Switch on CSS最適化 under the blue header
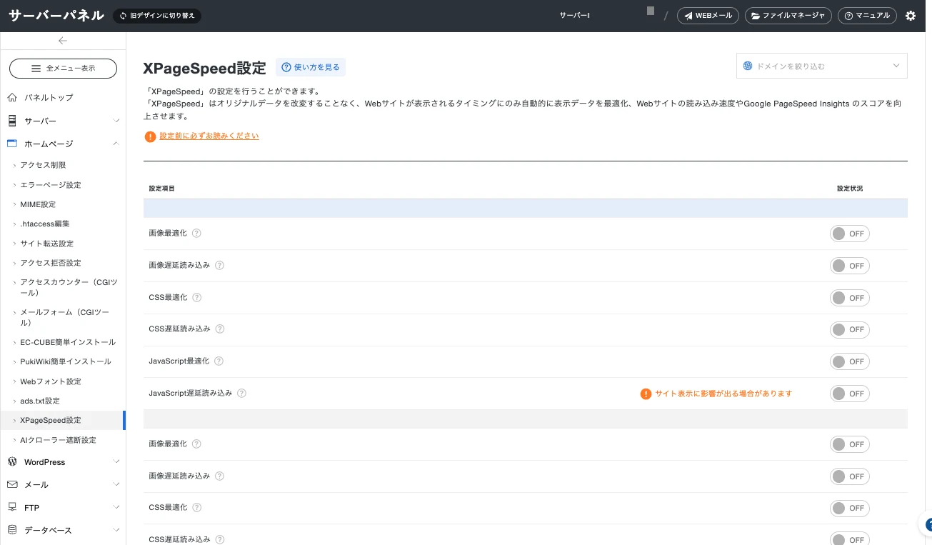The width and height of the screenshot is (932, 545). 849,298
